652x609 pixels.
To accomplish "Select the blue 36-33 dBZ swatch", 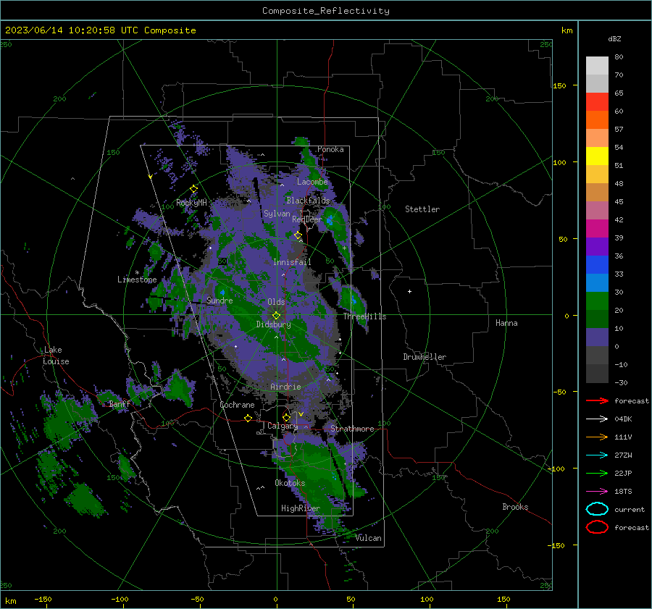I will tap(597, 265).
